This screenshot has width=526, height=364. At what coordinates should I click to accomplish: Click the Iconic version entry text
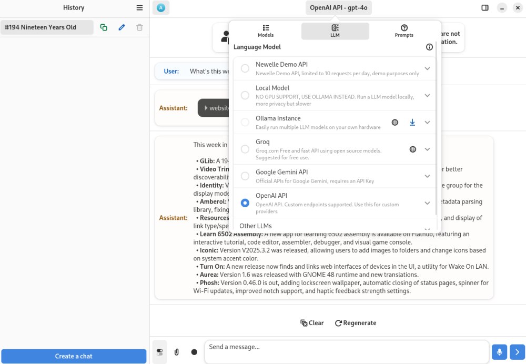tap(339, 254)
